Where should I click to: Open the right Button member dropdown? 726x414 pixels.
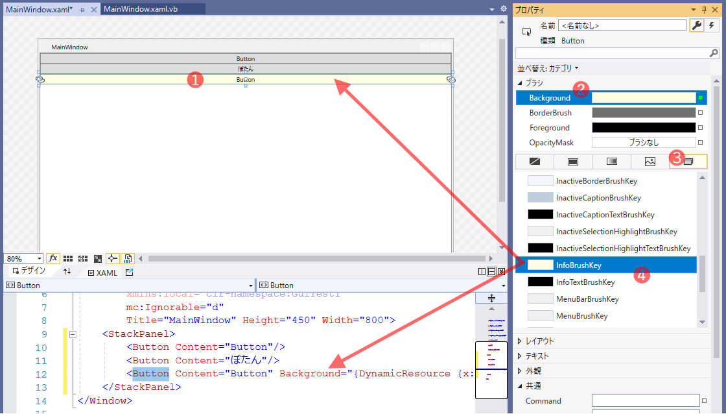pyautogui.click(x=503, y=286)
